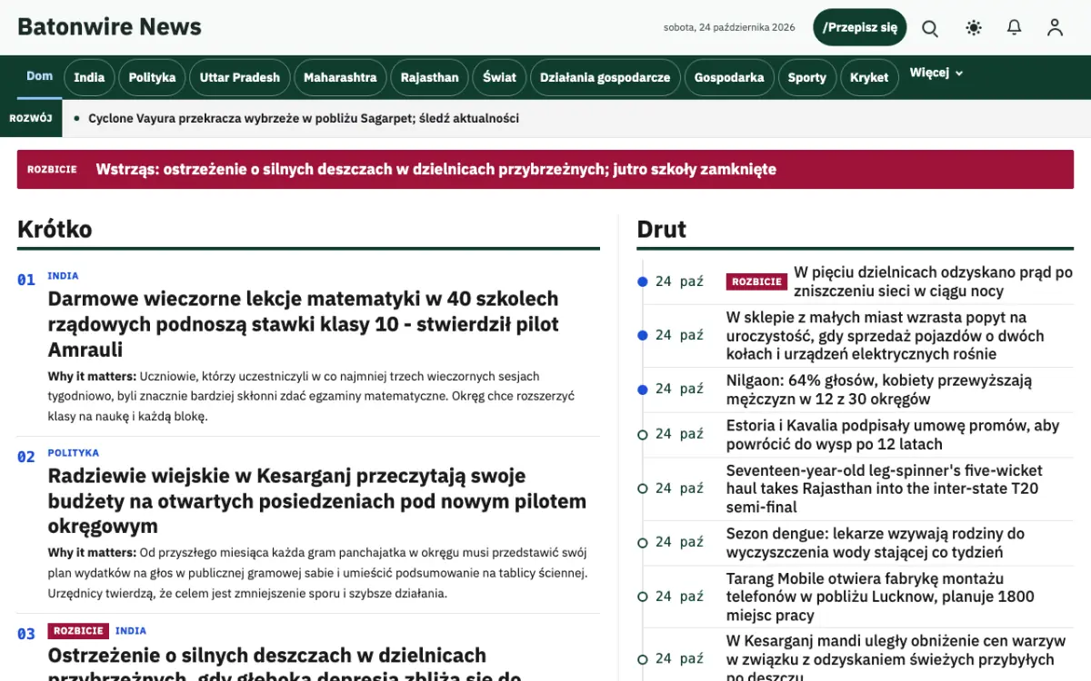This screenshot has width=1091, height=681.
Task: Click POLITYKA category label on story 02
Action: (x=74, y=453)
